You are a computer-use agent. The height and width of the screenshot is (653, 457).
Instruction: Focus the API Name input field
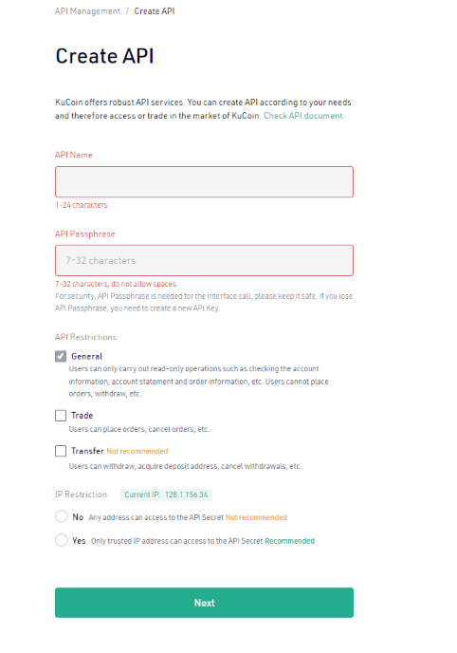click(x=204, y=182)
